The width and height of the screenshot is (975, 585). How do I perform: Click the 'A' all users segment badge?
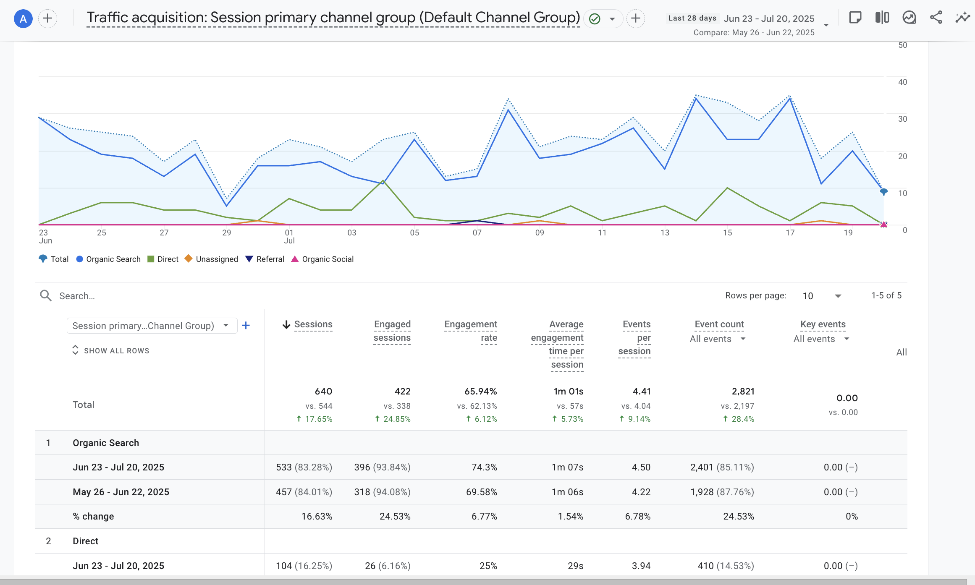(x=23, y=19)
